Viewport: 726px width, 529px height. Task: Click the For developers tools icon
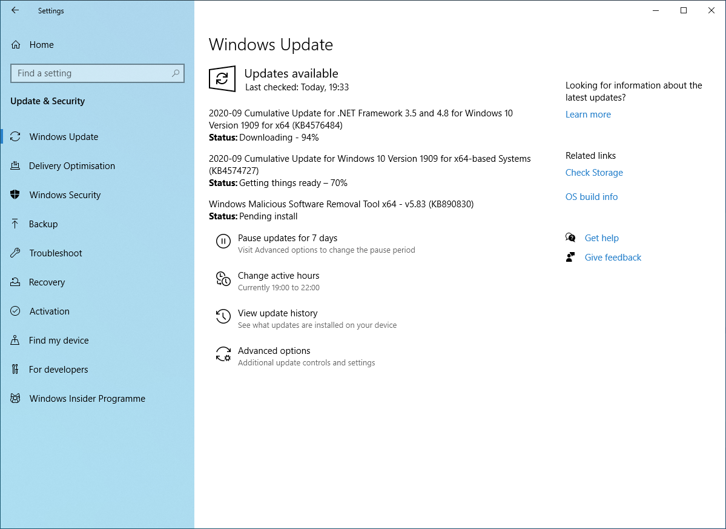[x=15, y=369]
